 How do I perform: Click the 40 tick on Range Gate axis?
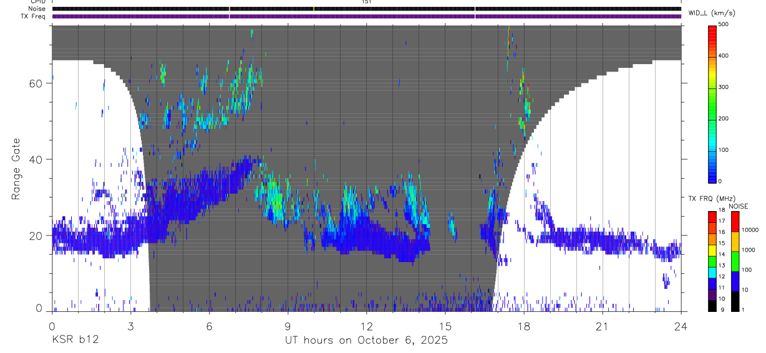[37, 159]
